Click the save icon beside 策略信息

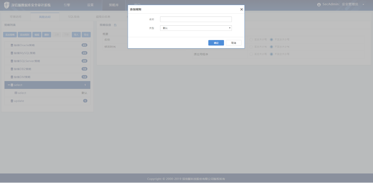tap(115, 25)
